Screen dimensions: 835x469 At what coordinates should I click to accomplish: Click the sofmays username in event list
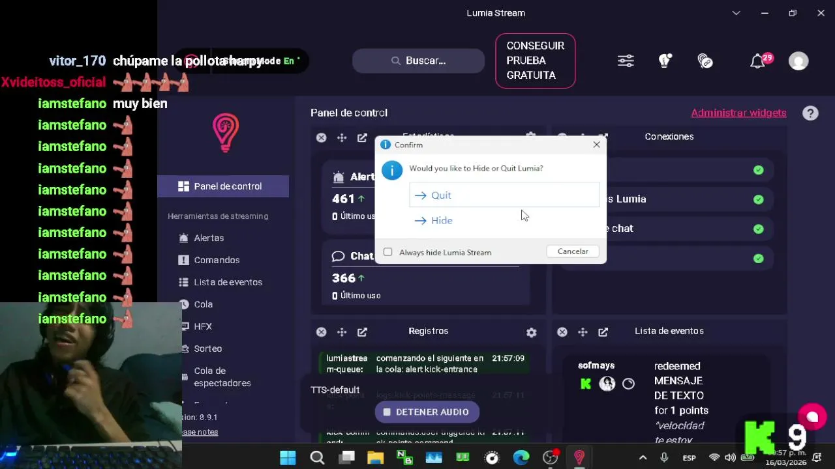[x=596, y=365]
